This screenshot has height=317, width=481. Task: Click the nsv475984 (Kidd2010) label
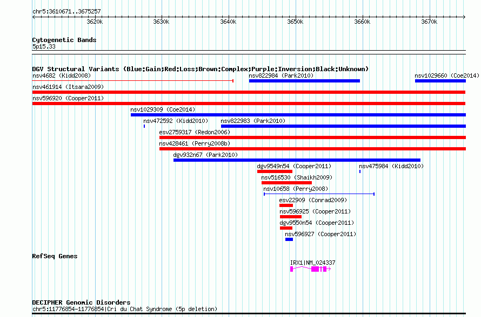point(391,166)
